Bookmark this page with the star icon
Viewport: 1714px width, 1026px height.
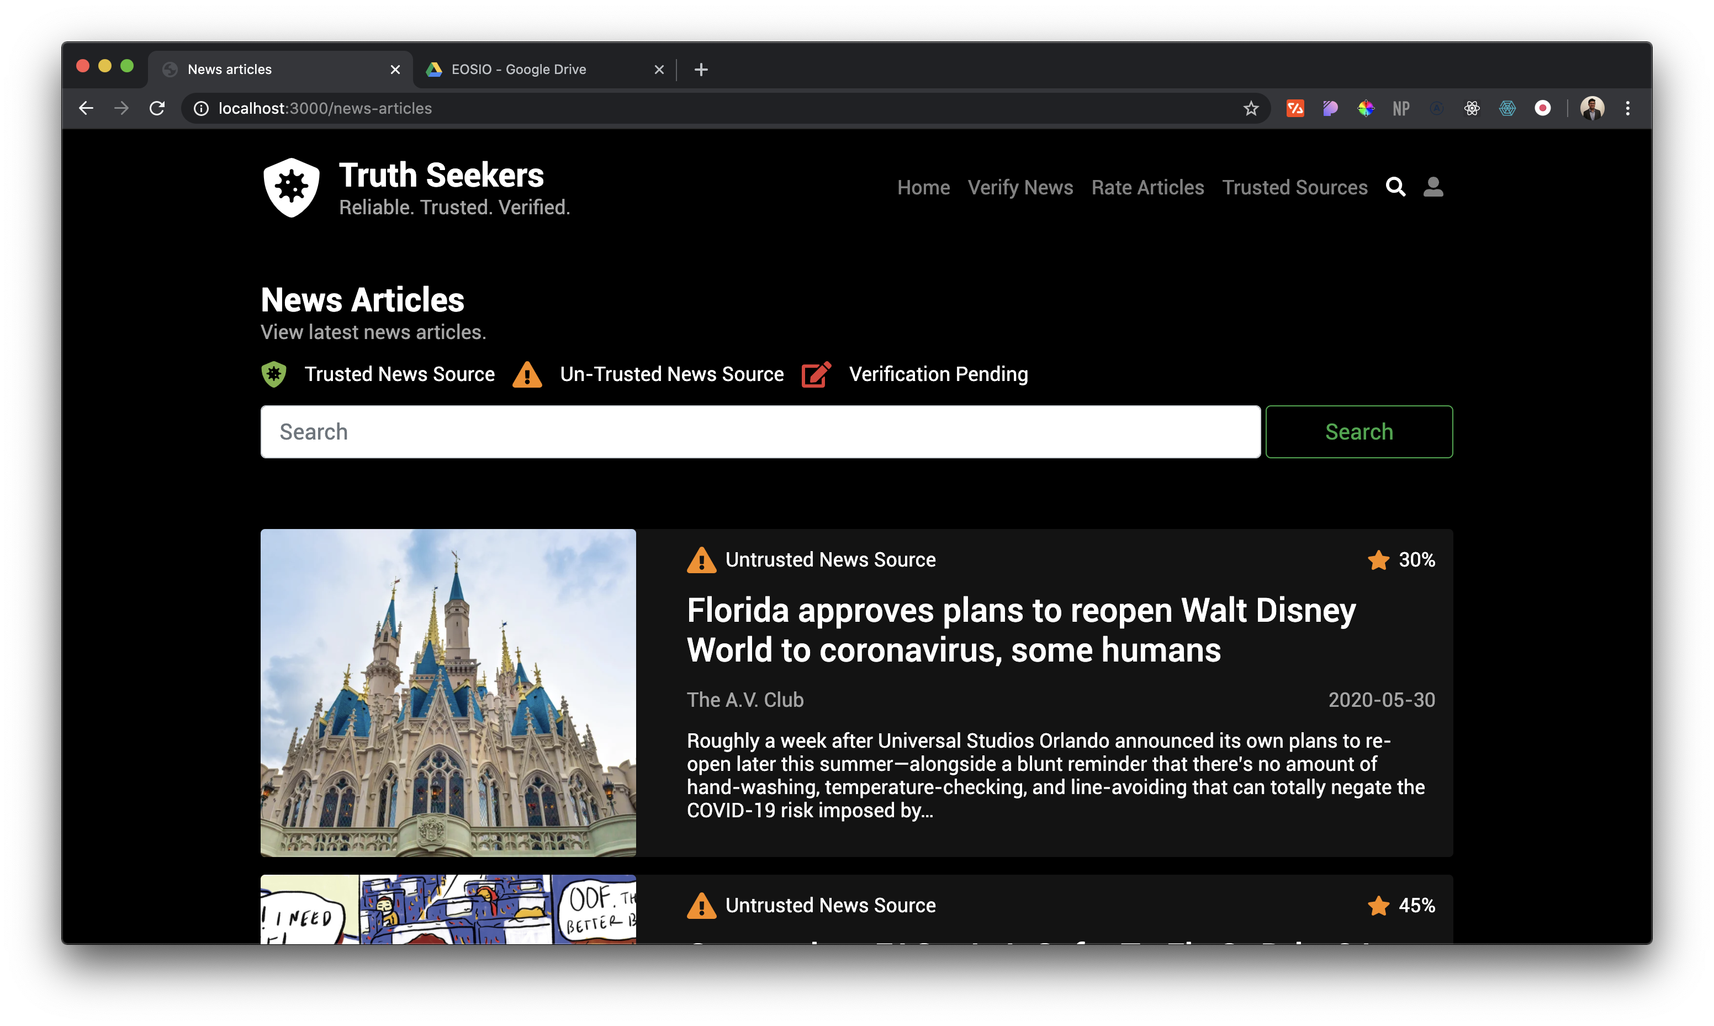[1250, 109]
